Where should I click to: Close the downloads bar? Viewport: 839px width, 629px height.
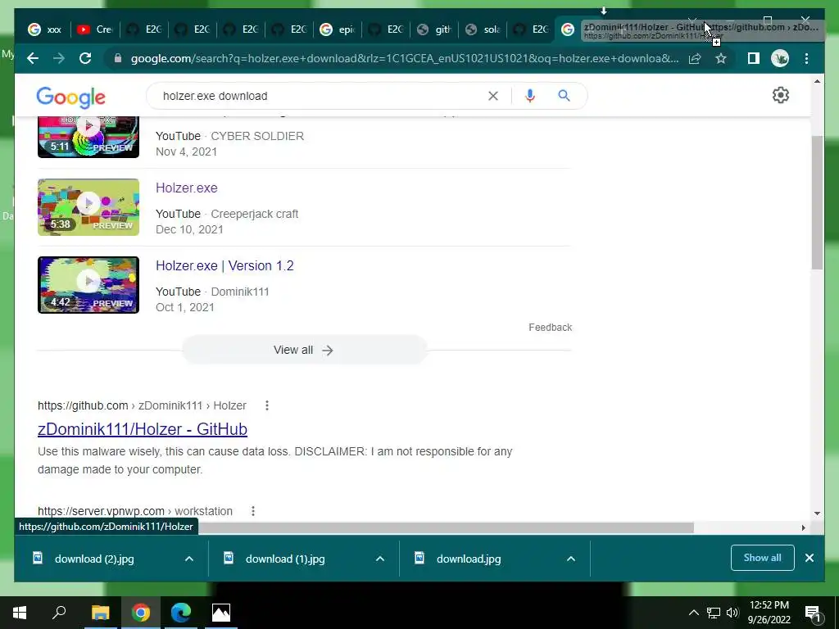809,558
